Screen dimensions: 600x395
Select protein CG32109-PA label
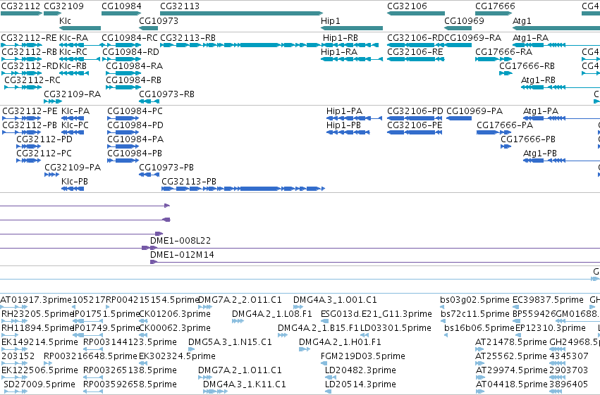73,168
